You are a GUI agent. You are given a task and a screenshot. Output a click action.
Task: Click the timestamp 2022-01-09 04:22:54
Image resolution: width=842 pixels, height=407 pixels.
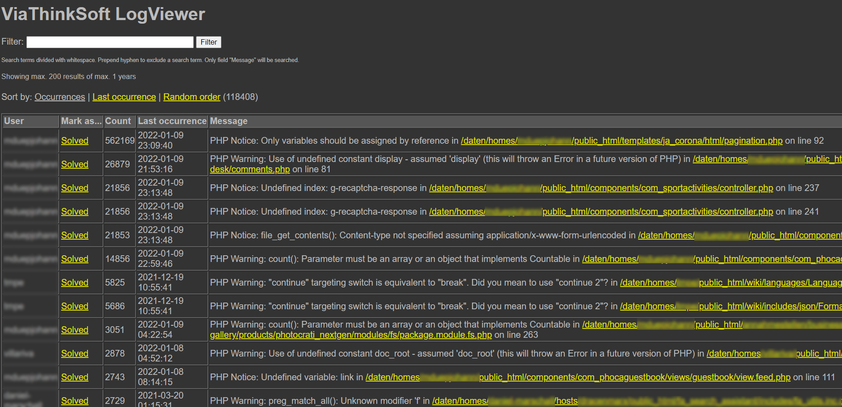161,329
